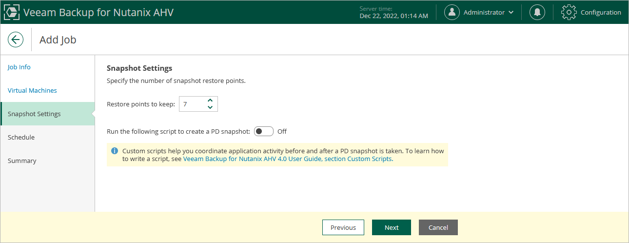Select the Snapshot Settings step
This screenshot has height=243, width=629.
click(x=47, y=114)
